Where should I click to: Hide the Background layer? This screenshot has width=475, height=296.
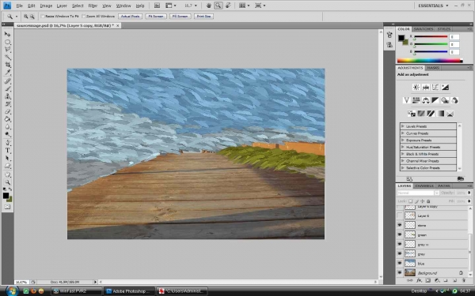(400, 273)
